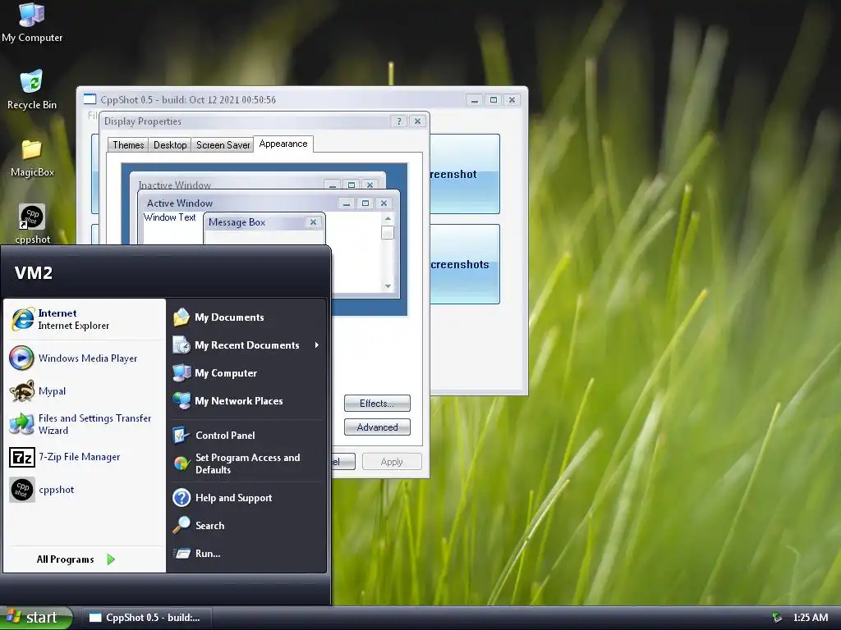
Task: Launch cppshot from Start menu list
Action: (x=85, y=490)
